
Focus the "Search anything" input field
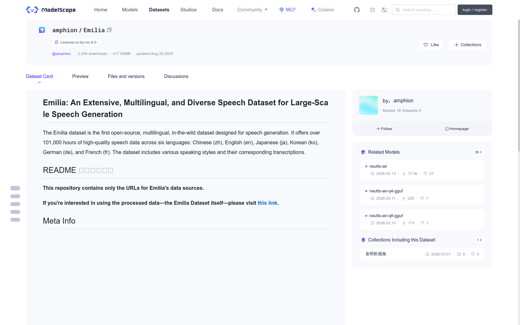424,10
